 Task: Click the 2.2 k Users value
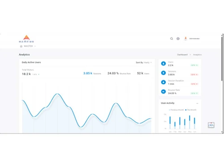(x=171, y=65)
